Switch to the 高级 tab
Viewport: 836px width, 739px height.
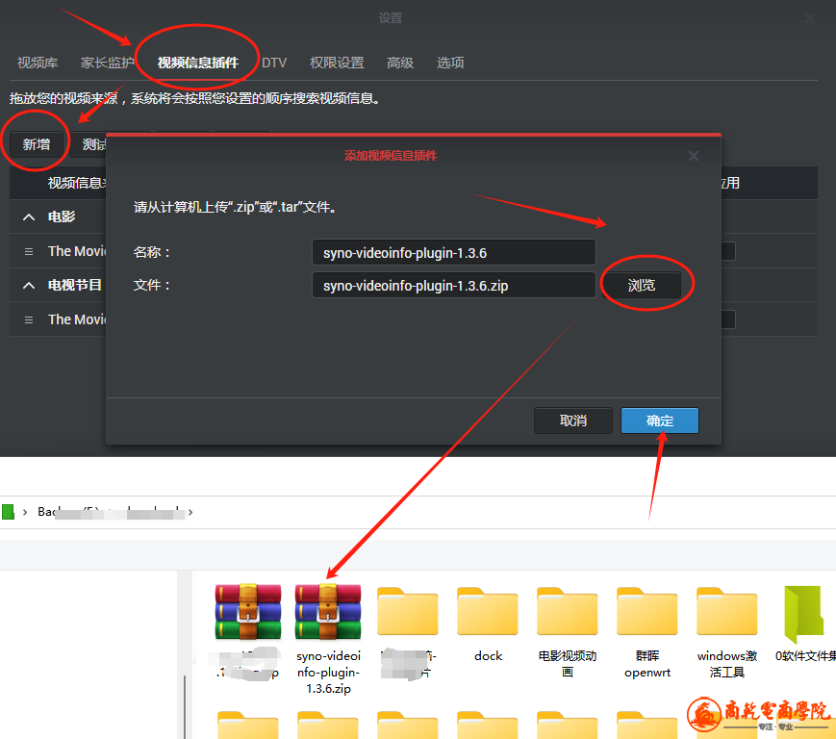400,63
